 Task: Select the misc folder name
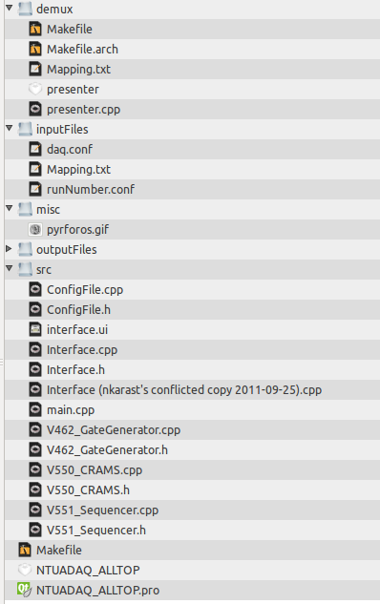(48, 209)
